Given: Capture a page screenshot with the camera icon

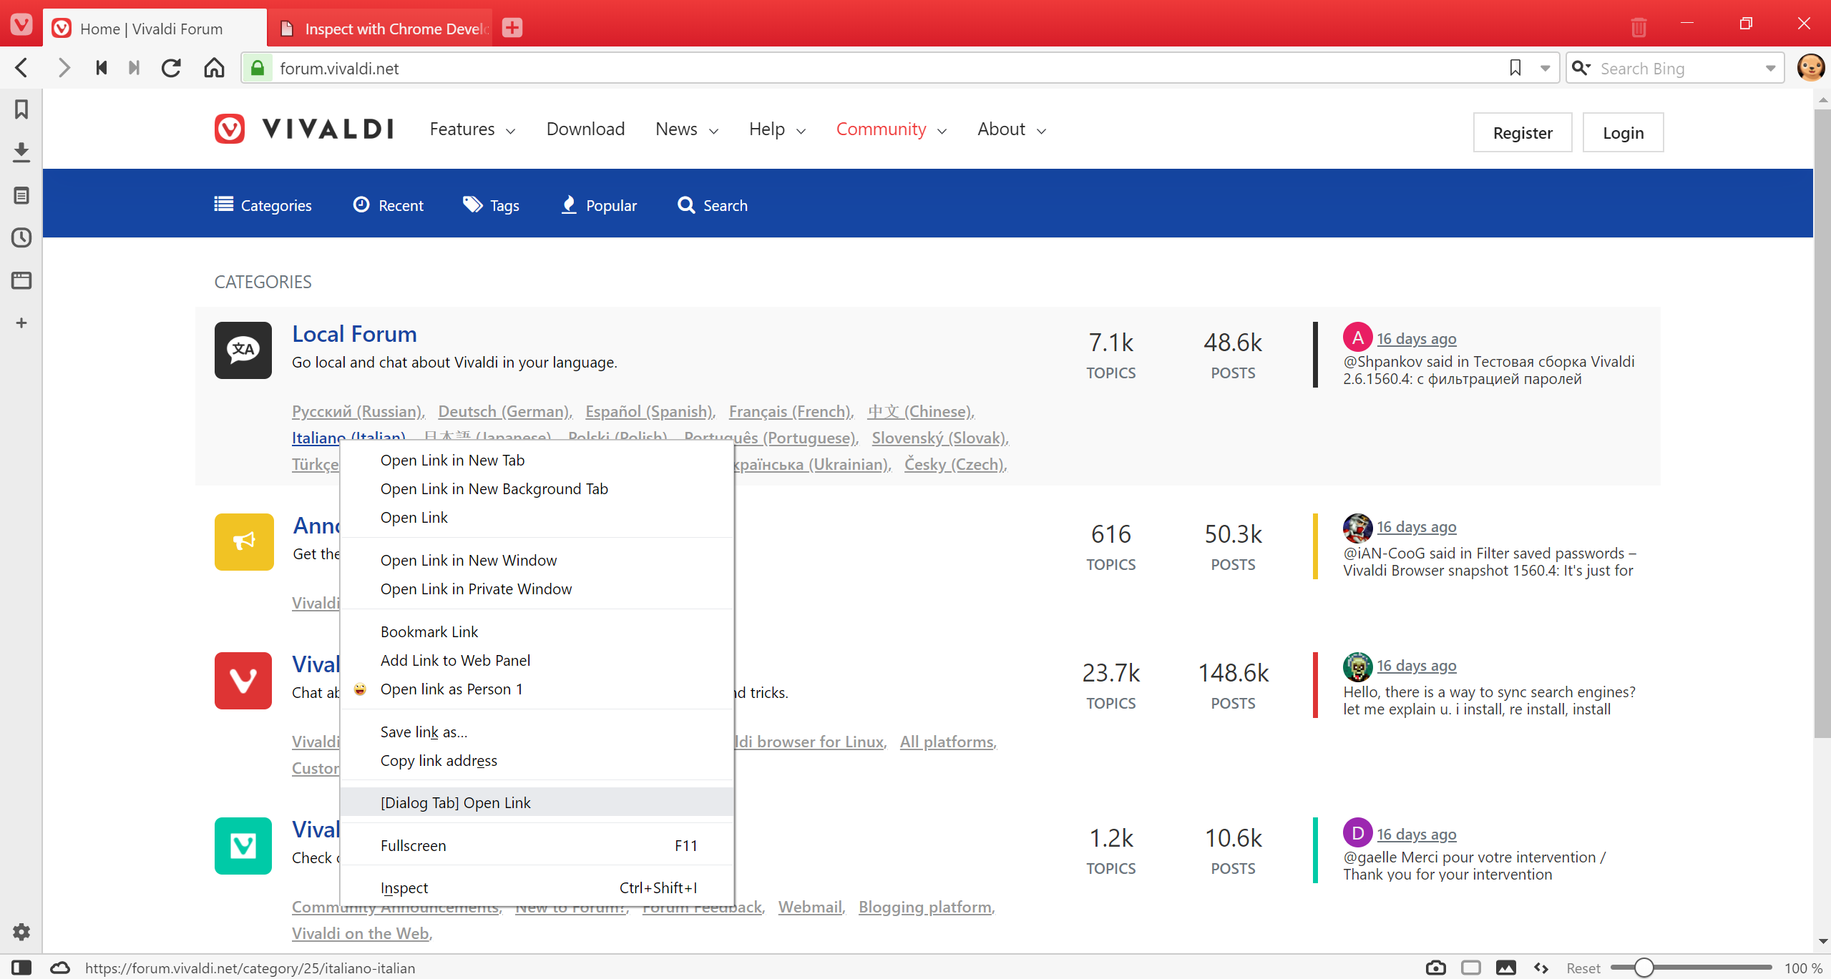Looking at the screenshot, I should pyautogui.click(x=1435, y=968).
